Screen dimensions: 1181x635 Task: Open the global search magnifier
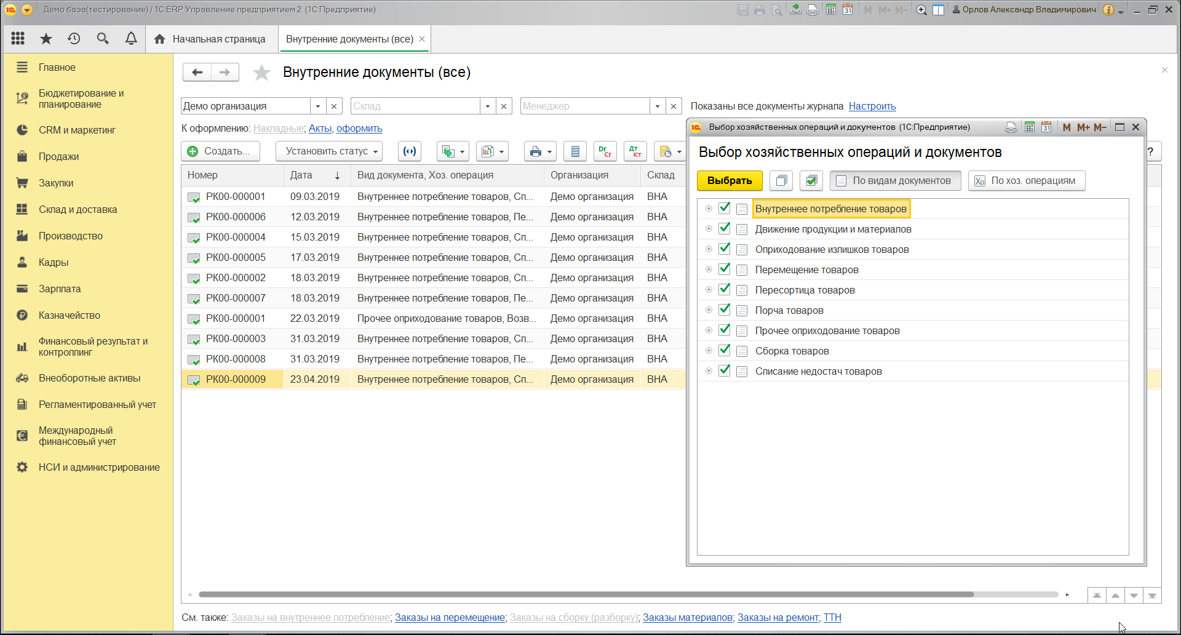(103, 39)
